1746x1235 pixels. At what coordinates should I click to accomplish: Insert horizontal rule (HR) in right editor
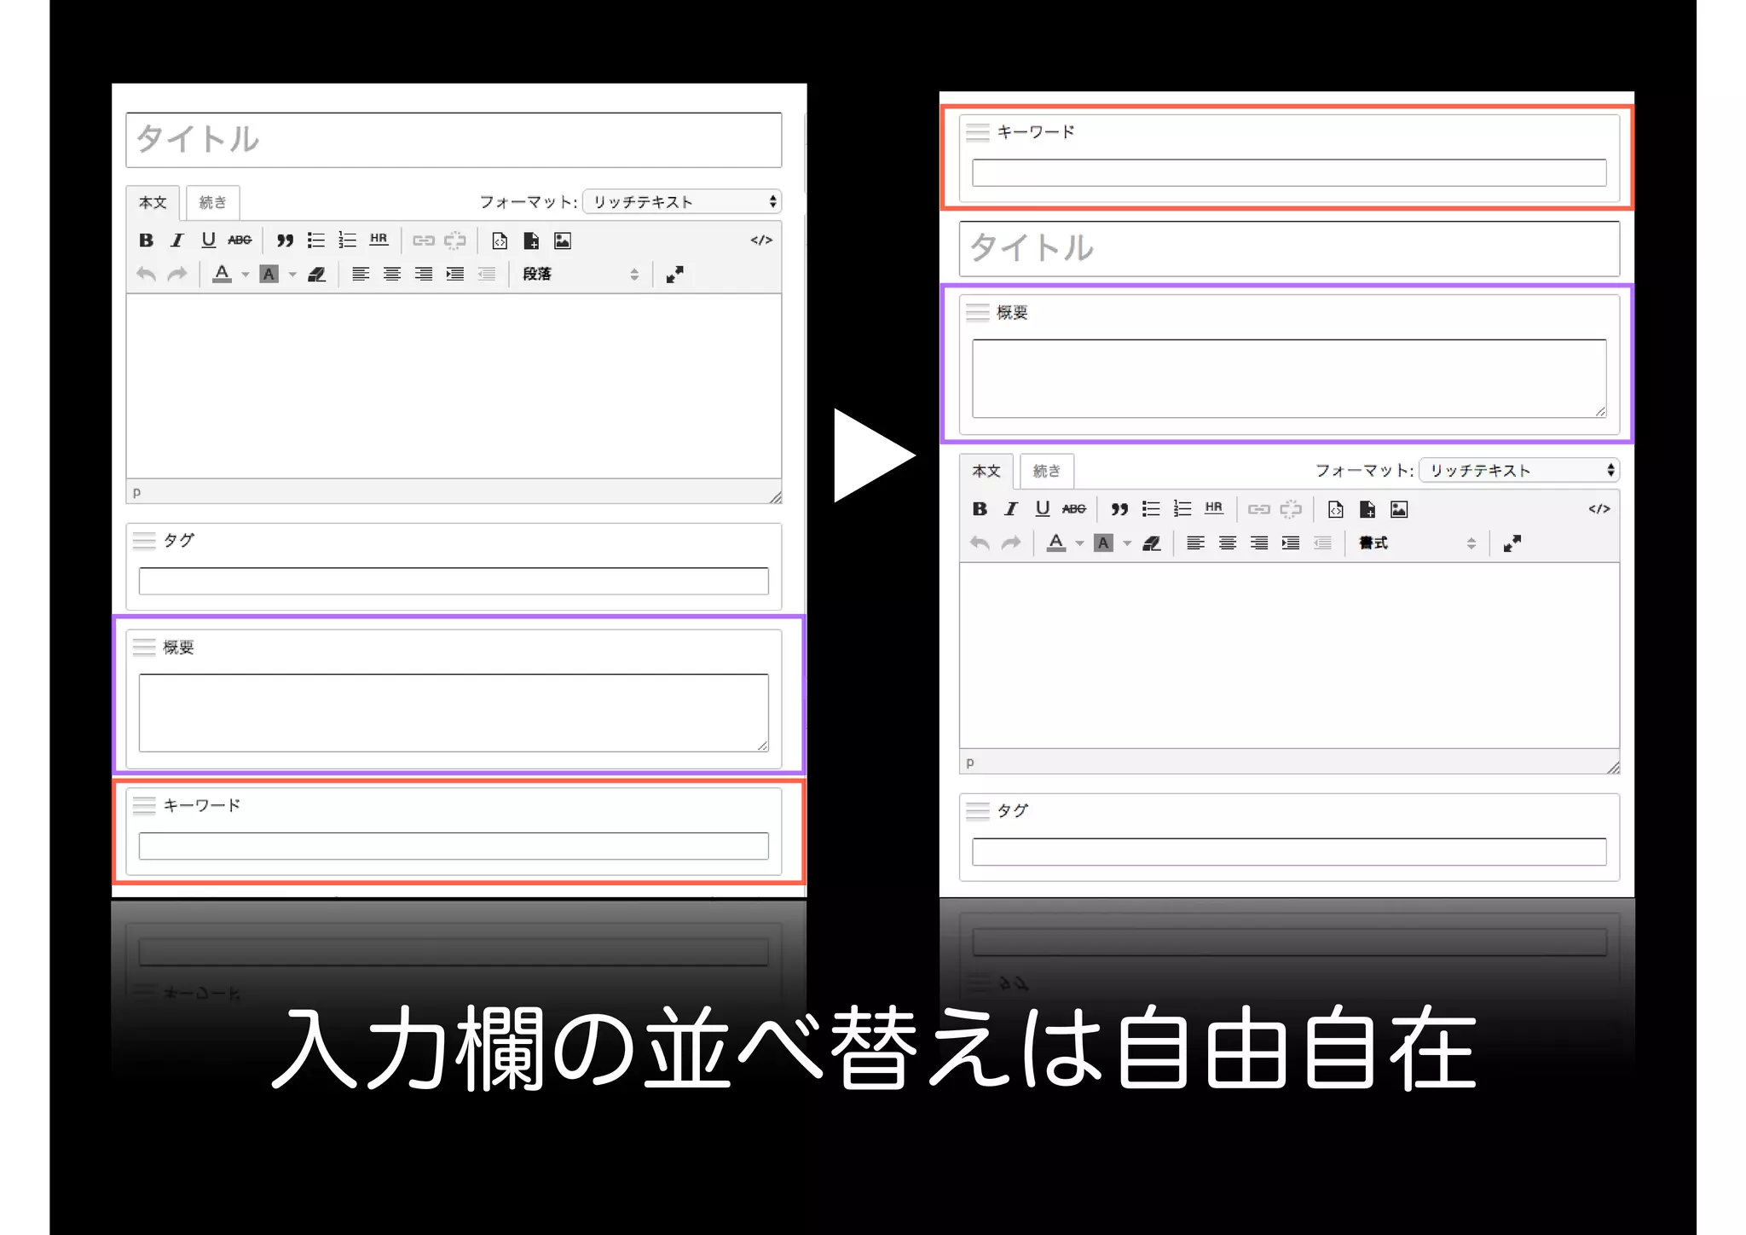pyautogui.click(x=1214, y=509)
